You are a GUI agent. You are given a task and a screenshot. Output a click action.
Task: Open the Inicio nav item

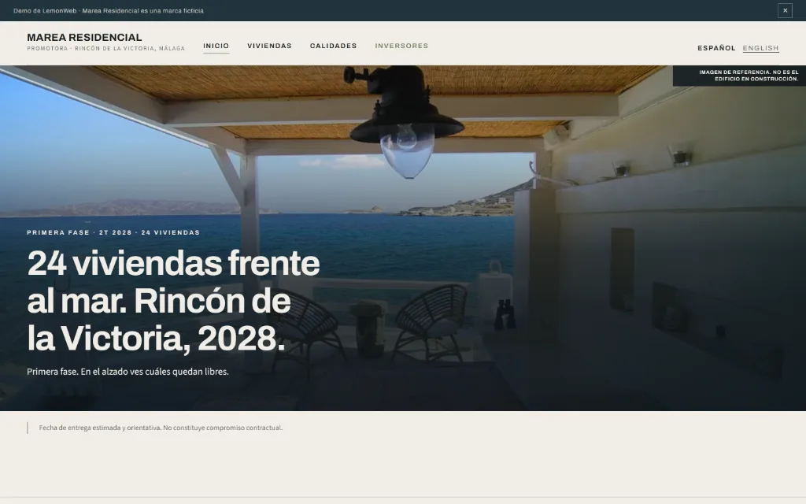[x=216, y=46]
